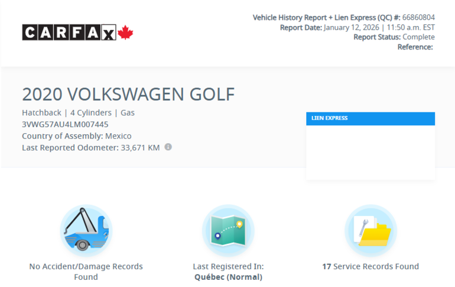Click the VIN 3VWG57AU4LM007445
Screen dimensions: 455x287
pyautogui.click(x=65, y=124)
